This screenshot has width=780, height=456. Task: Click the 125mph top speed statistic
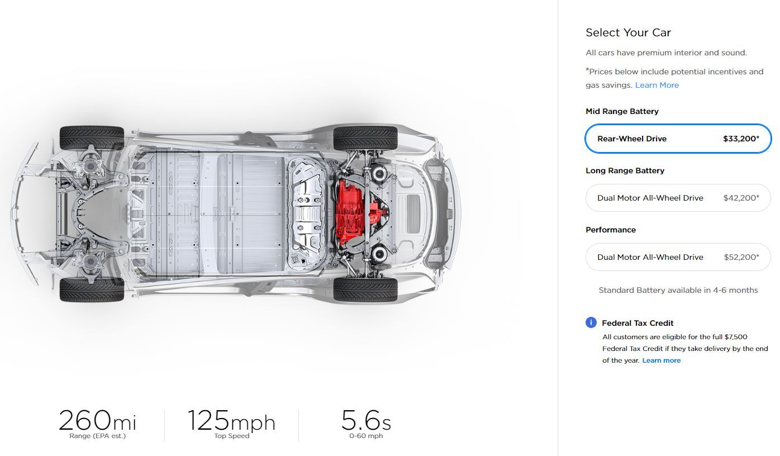click(x=231, y=423)
